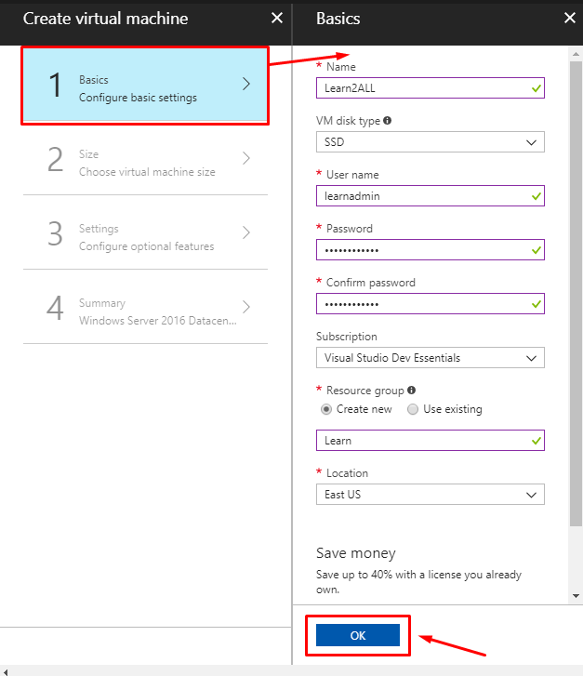Expand the Subscription dropdown

click(x=430, y=358)
